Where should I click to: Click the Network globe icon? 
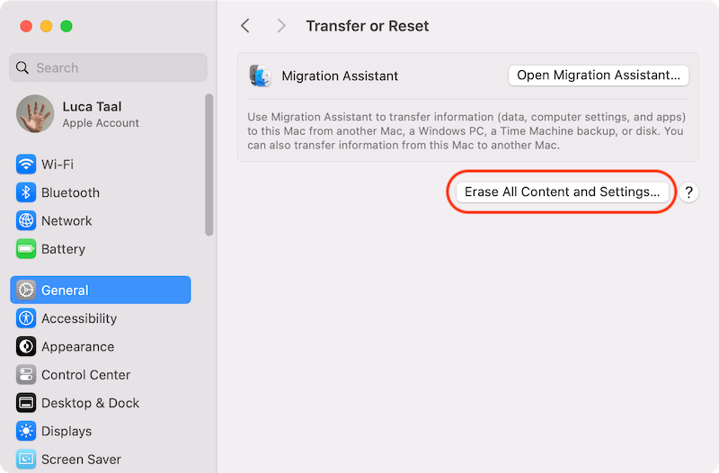(x=26, y=220)
